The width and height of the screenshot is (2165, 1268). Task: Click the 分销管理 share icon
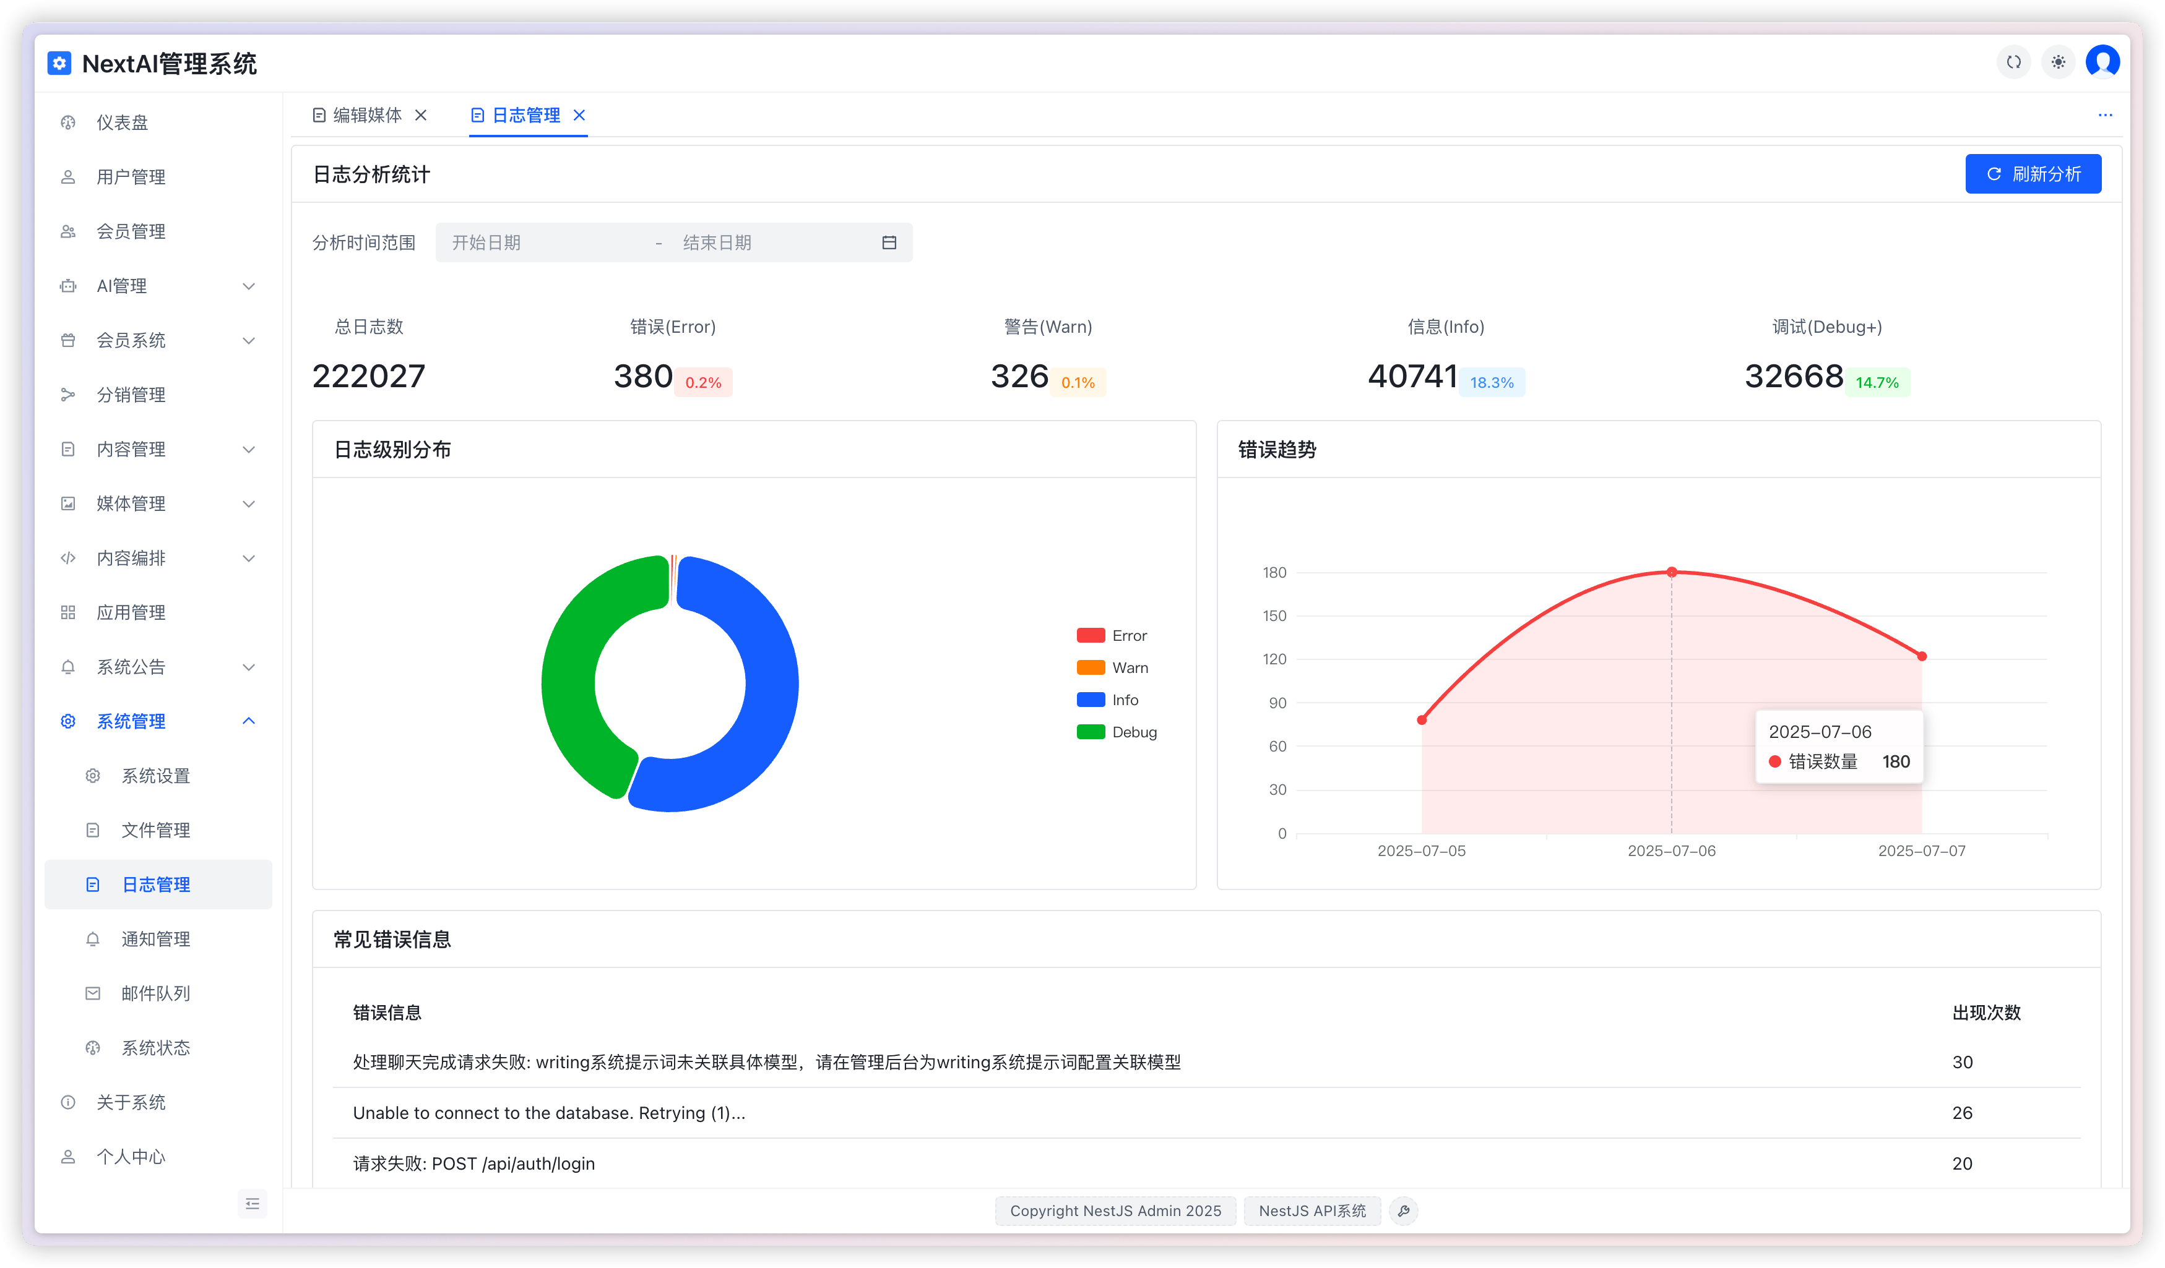pos(68,395)
